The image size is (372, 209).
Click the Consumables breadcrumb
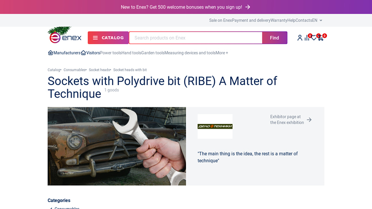click(74, 70)
